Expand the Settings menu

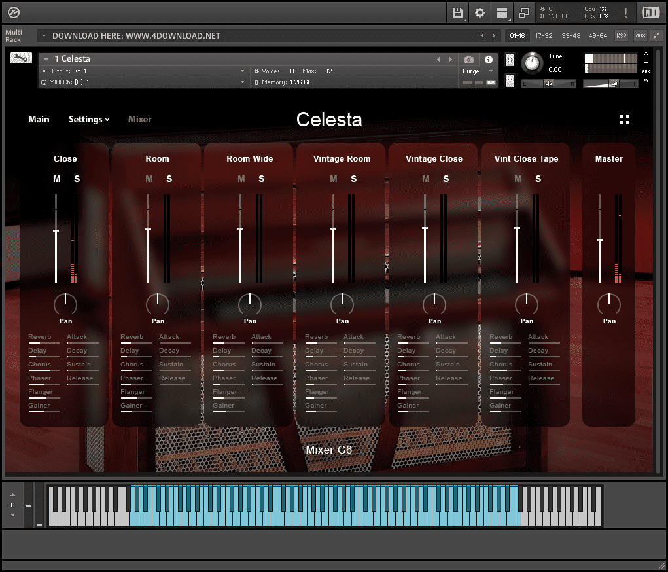tap(89, 119)
